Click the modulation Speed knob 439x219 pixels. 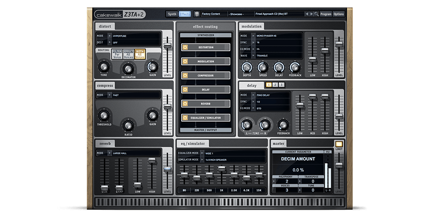pyautogui.click(x=262, y=67)
